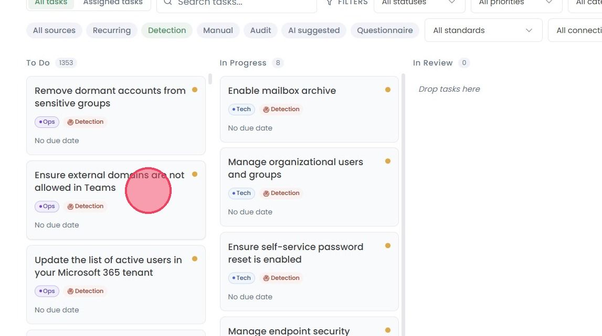Click Detection icon on Ensure external domains card

70,207
